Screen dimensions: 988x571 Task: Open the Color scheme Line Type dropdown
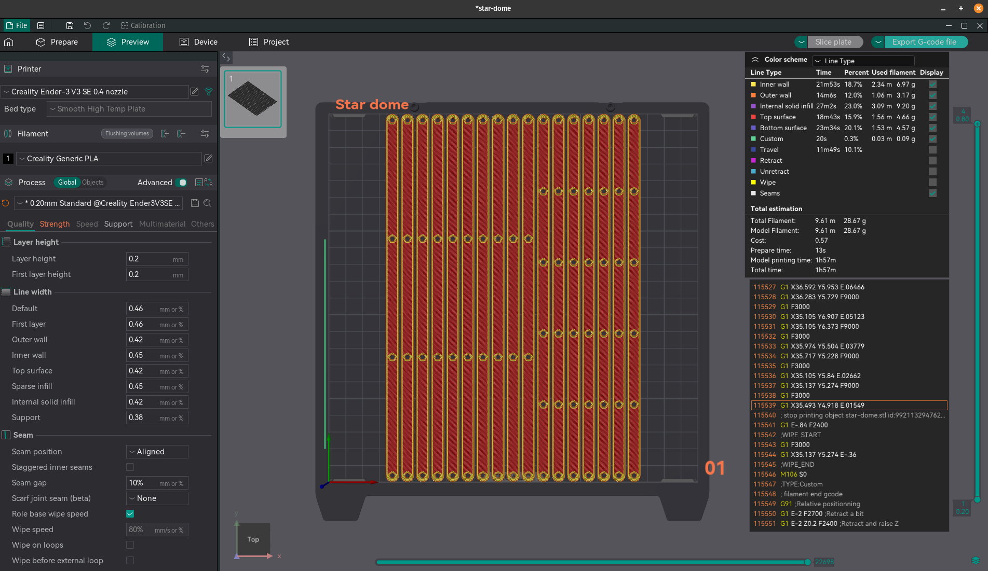pyautogui.click(x=863, y=61)
